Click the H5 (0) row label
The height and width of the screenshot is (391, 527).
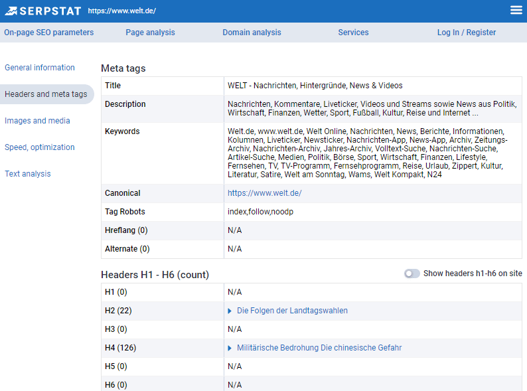(116, 366)
